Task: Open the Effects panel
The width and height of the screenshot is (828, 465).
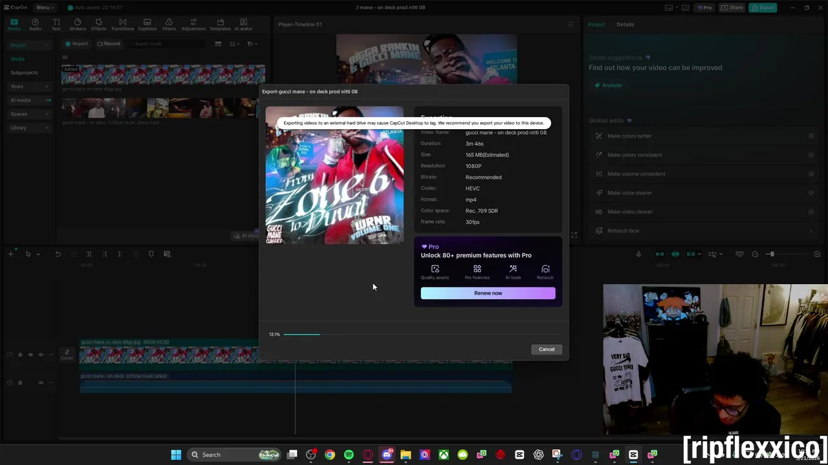Action: pos(99,25)
